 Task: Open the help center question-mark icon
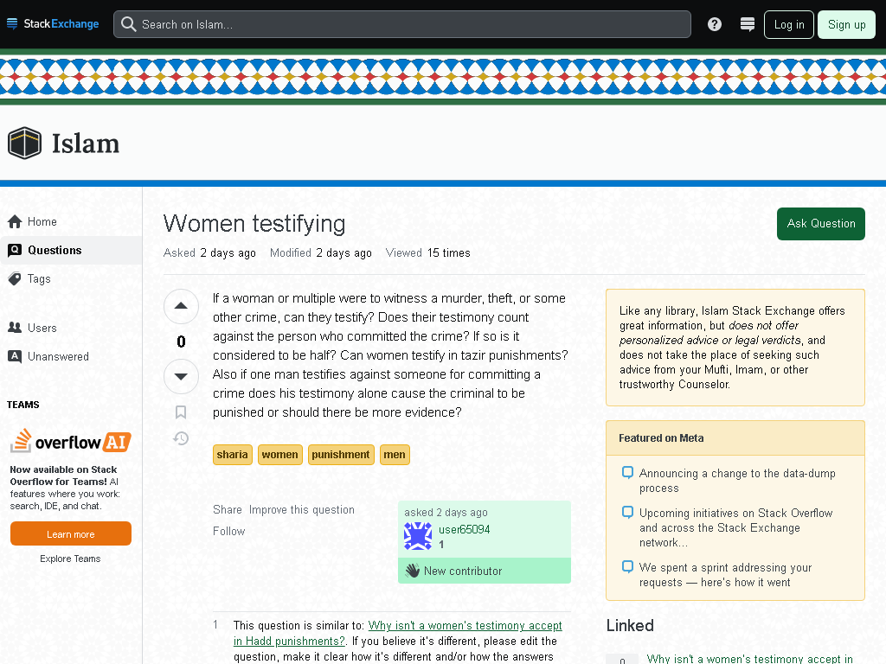pyautogui.click(x=714, y=24)
